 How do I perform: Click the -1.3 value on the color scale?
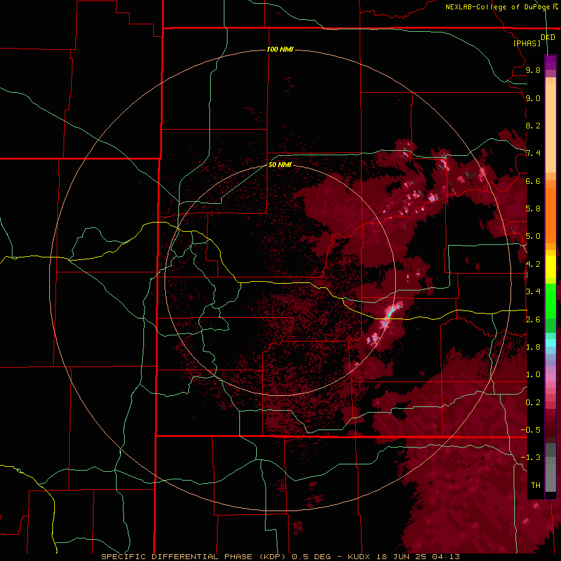(x=530, y=458)
